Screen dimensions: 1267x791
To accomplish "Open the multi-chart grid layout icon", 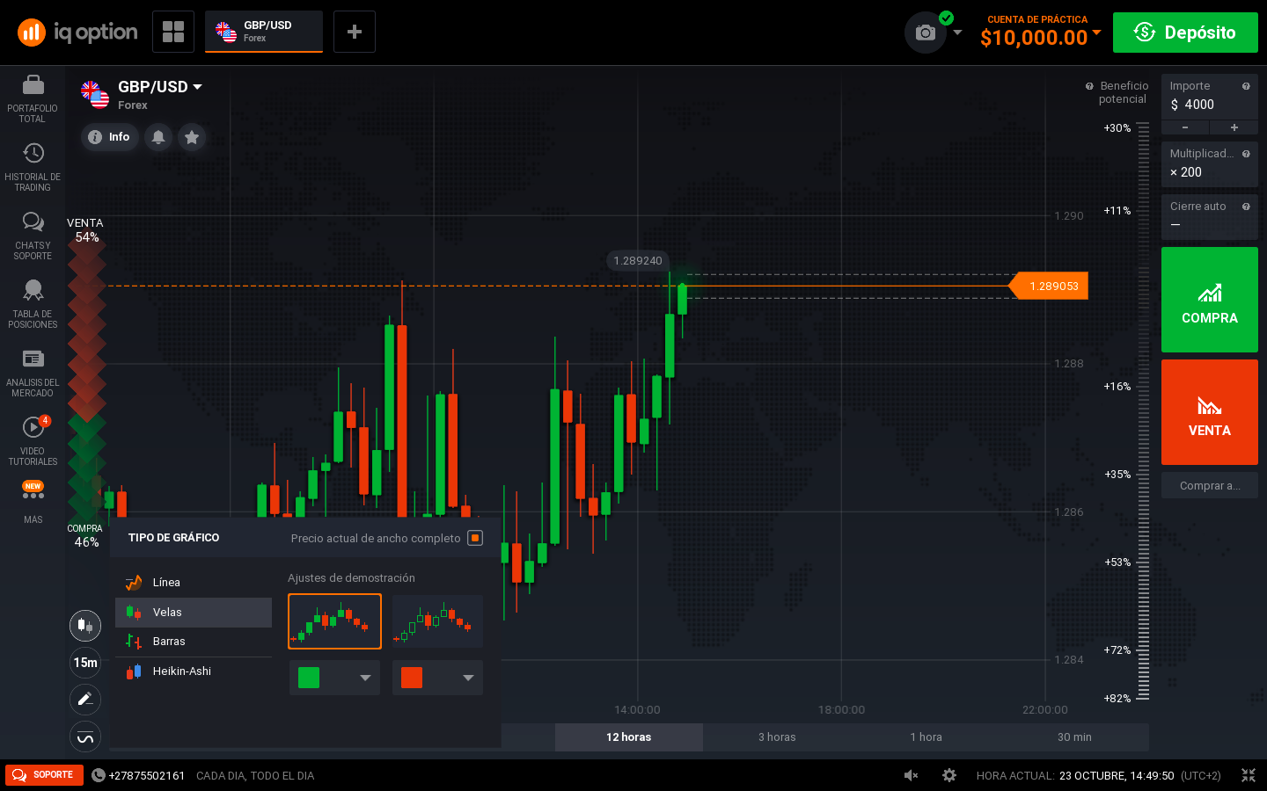I will point(173,32).
